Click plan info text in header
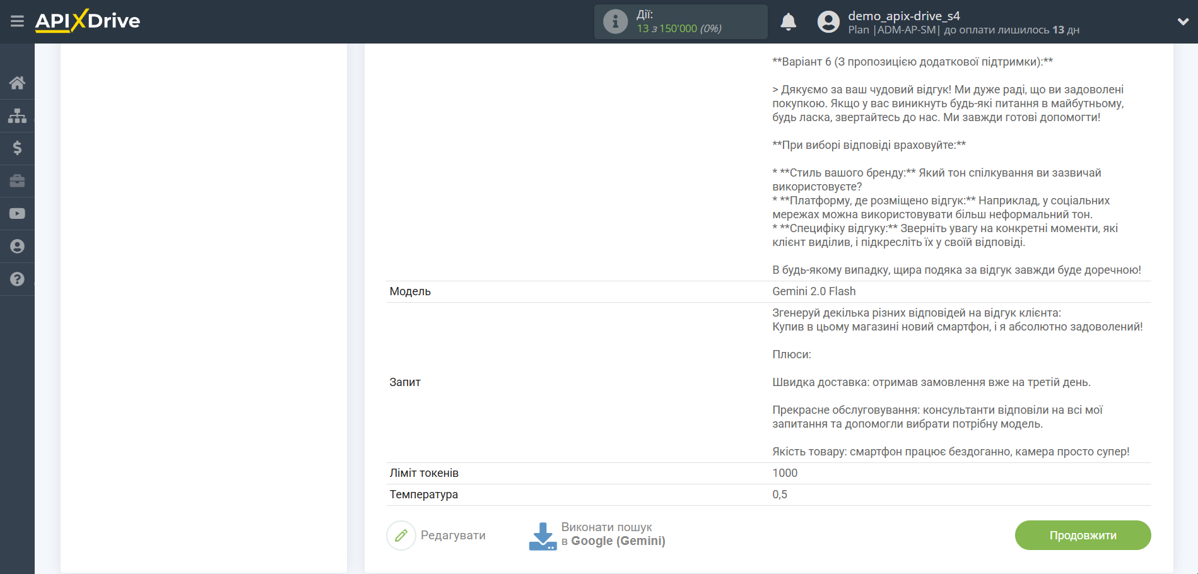Screen dimensions: 1198x574 pyautogui.click(x=963, y=30)
